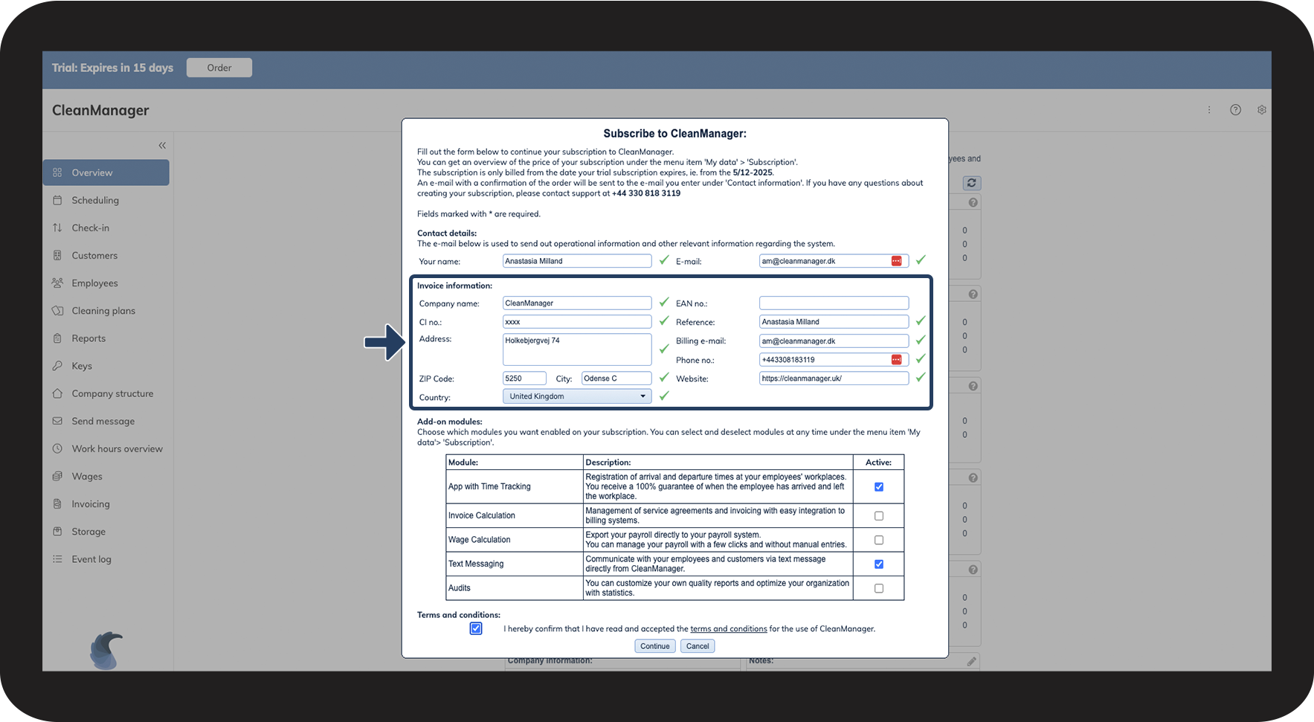Open the Country dropdown showing United Kingdom
This screenshot has width=1314, height=722.
click(x=577, y=396)
